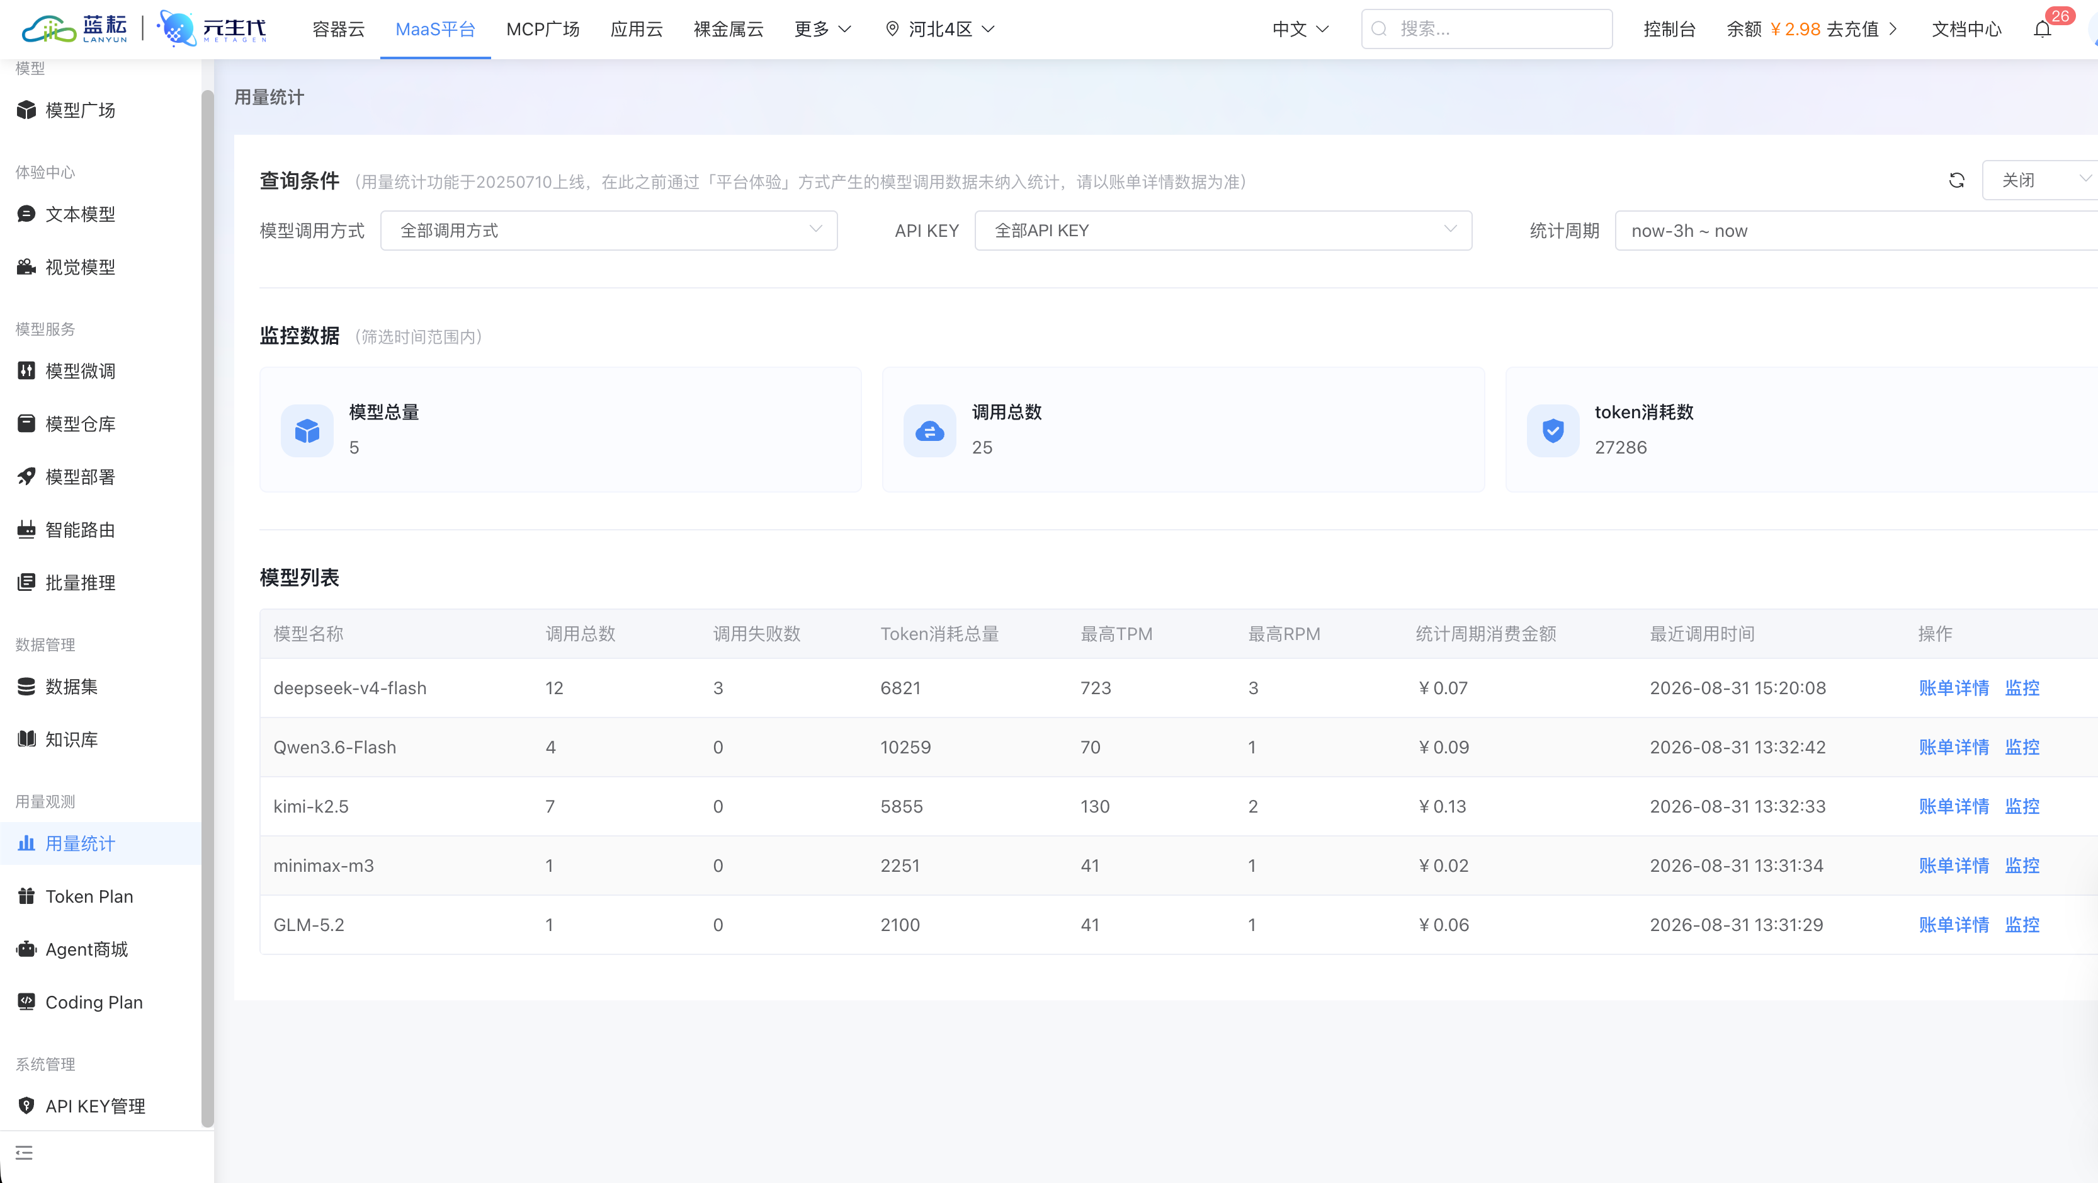Open 智能路由 router icon
Screen dimensions: 2098x1183
click(26, 530)
